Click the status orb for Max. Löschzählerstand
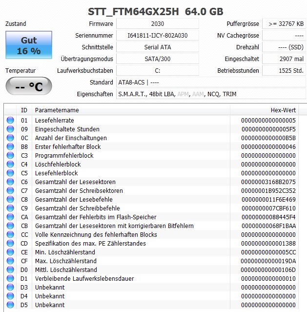The height and width of the screenshot is (312, 307). 10,261
